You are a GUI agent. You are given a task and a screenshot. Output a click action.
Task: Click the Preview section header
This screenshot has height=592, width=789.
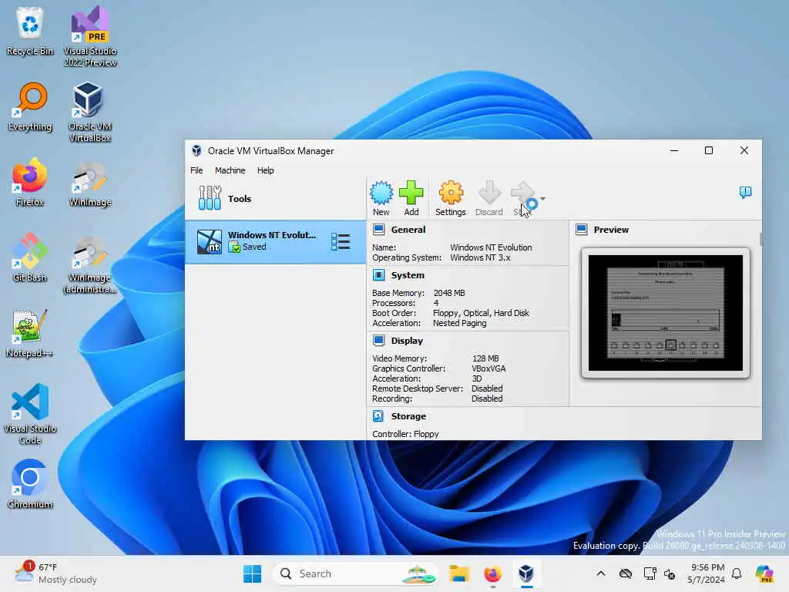click(611, 230)
